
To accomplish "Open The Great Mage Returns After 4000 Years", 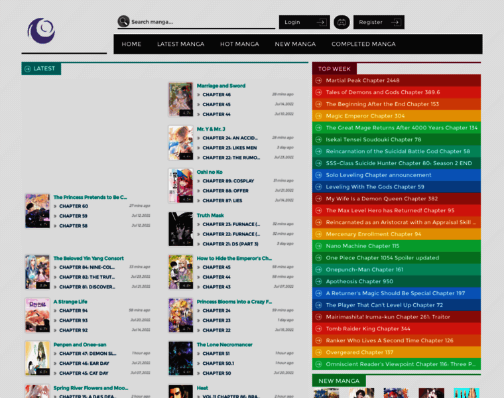I will (x=397, y=127).
